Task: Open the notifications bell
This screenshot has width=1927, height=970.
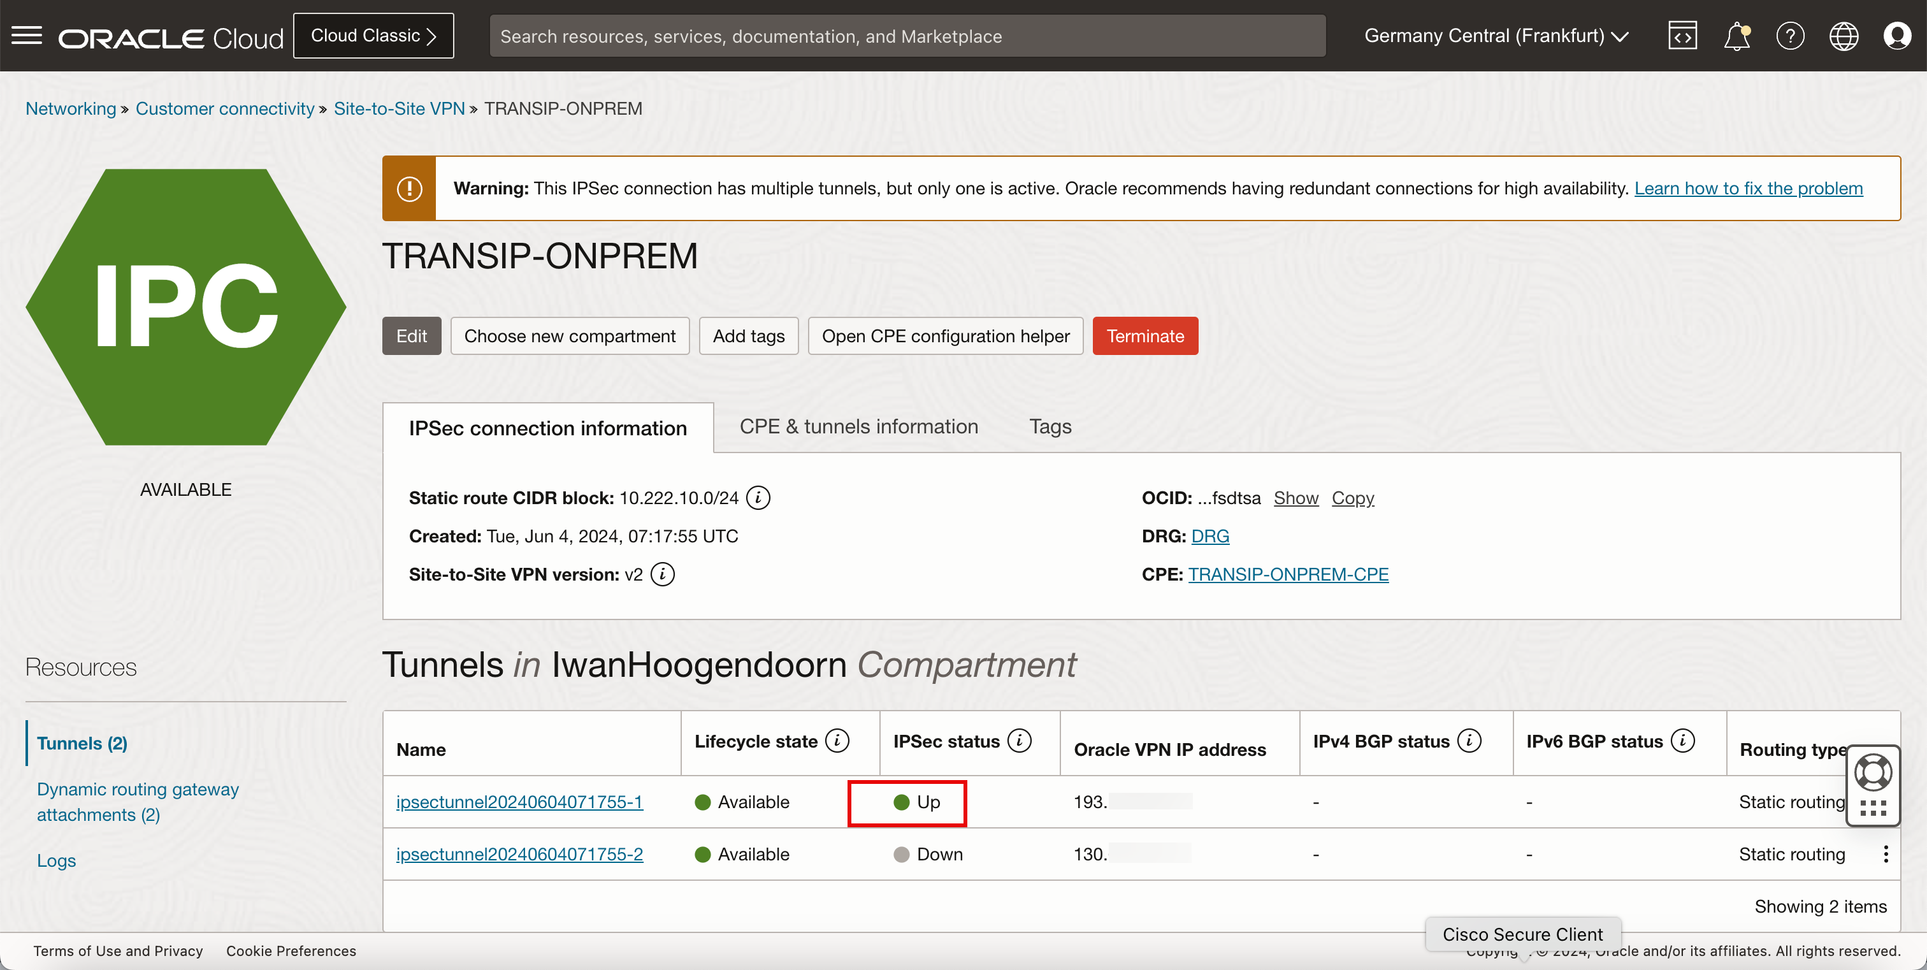Action: [1735, 36]
